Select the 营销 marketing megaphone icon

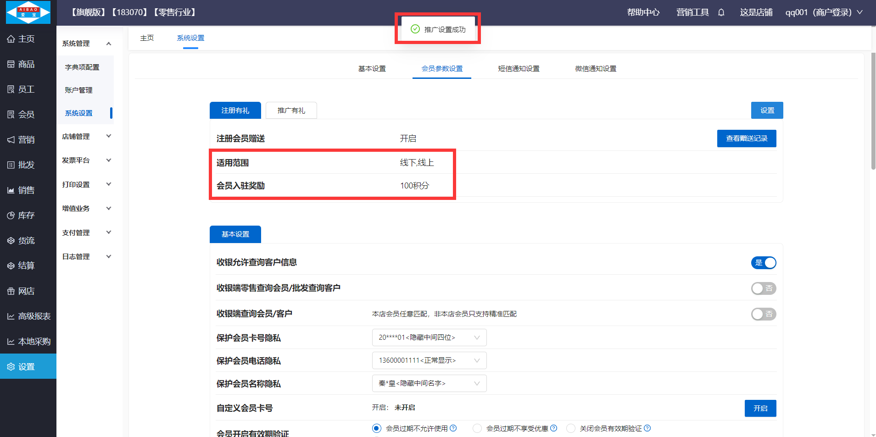tap(11, 140)
